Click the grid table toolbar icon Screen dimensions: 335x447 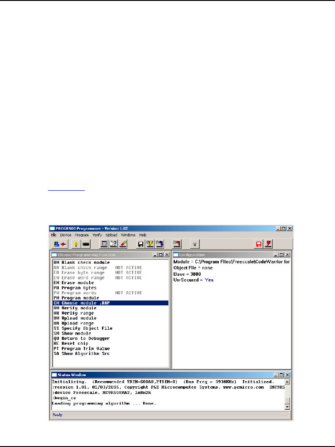click(x=104, y=244)
